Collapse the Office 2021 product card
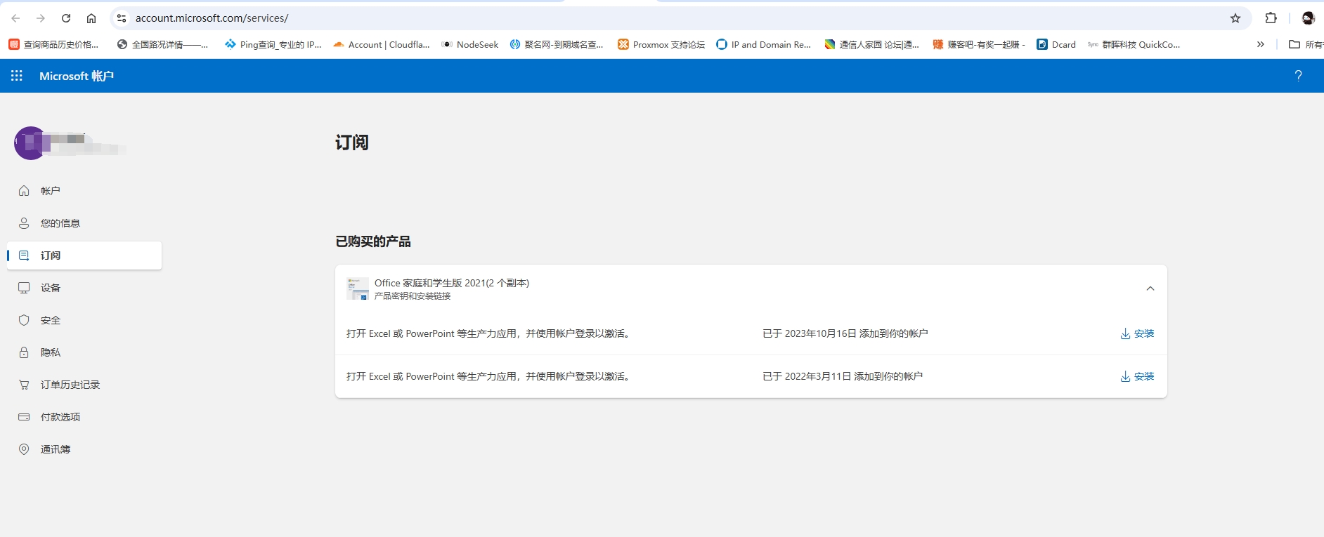 pos(1150,289)
